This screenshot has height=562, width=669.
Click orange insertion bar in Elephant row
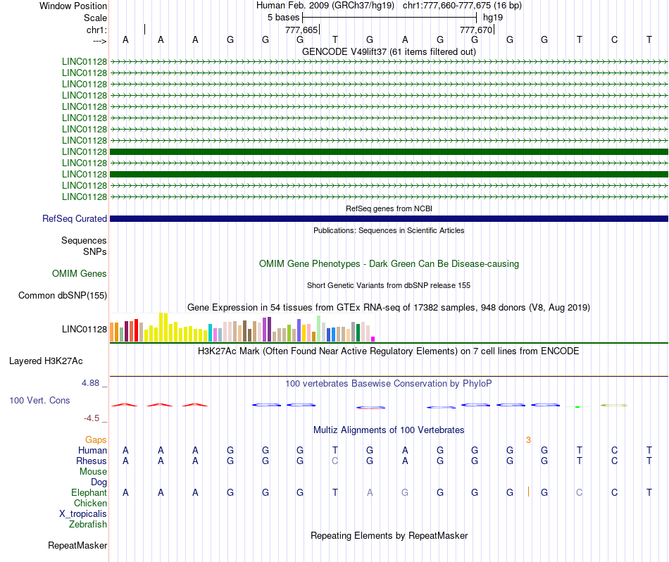(528, 492)
